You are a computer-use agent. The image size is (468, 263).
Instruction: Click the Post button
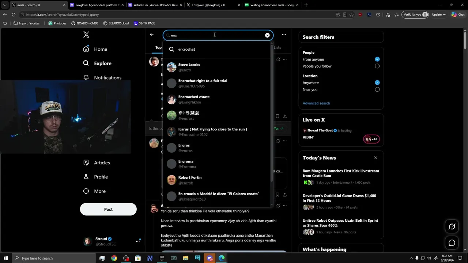(108, 209)
